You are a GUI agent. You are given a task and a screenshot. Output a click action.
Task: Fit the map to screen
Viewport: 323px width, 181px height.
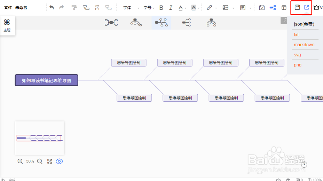pyautogui.click(x=50, y=161)
